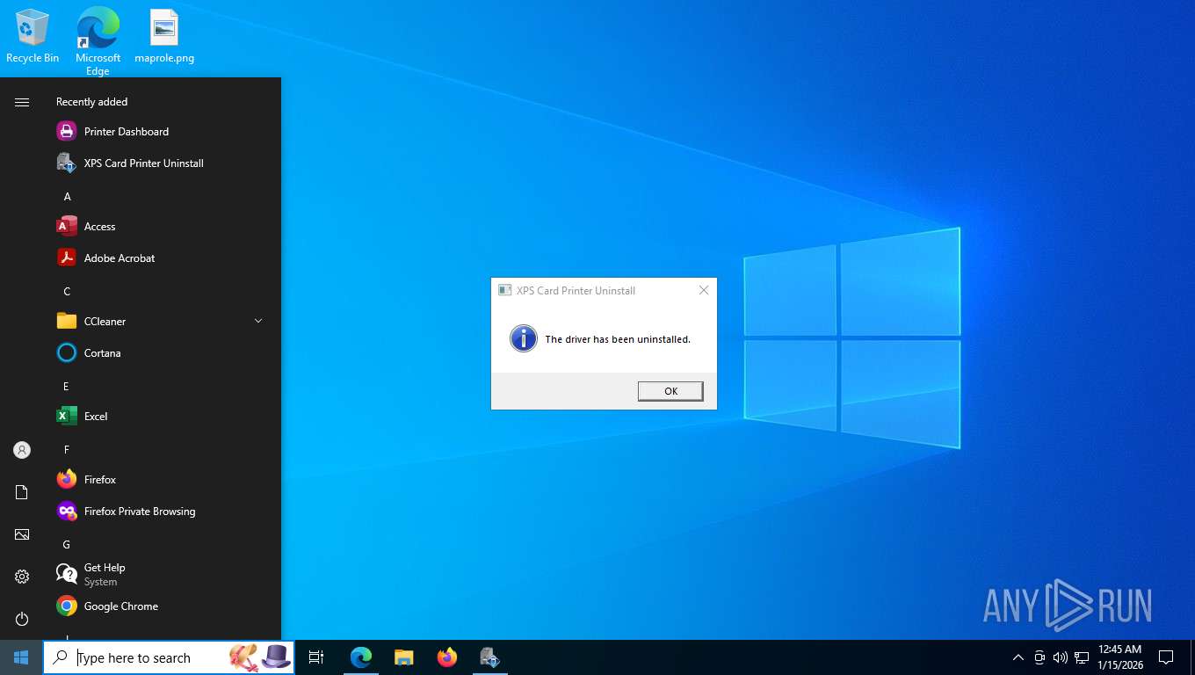Click the Meet Now tray icon
This screenshot has width=1195, height=675.
pyautogui.click(x=1039, y=657)
